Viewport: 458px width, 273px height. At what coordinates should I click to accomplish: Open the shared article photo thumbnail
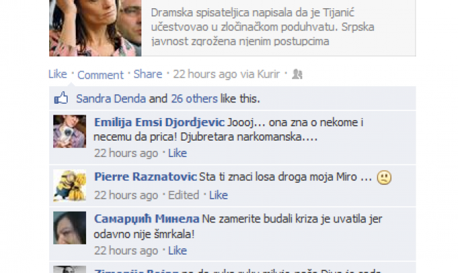point(95,28)
